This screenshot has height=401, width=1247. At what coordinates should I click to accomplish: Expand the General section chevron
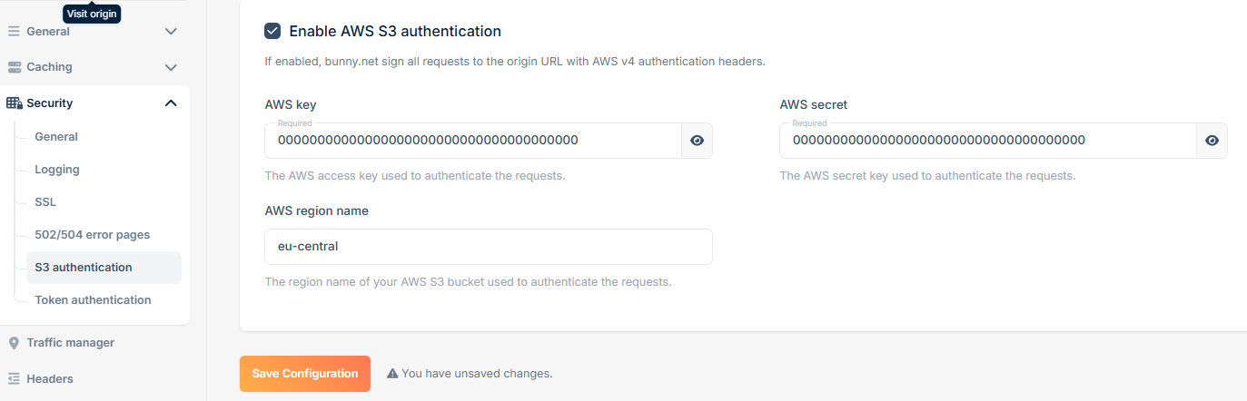[x=171, y=31]
